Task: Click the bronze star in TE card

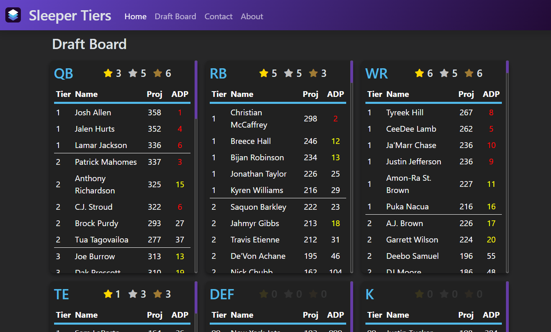Action: tap(158, 294)
